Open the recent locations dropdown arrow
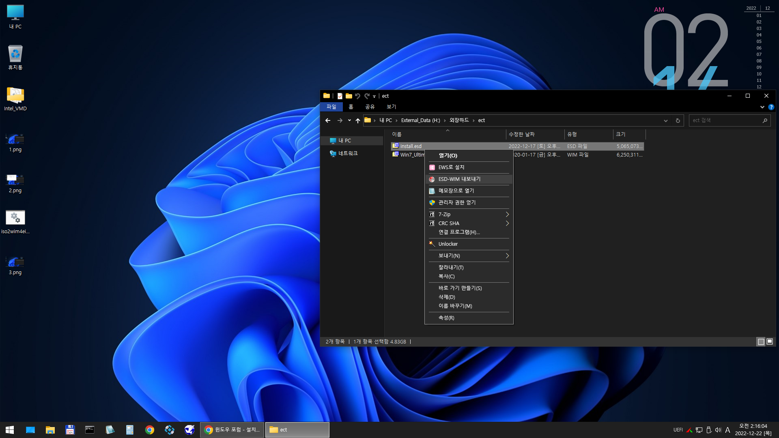Screen dimensions: 779x438 pyautogui.click(x=349, y=120)
